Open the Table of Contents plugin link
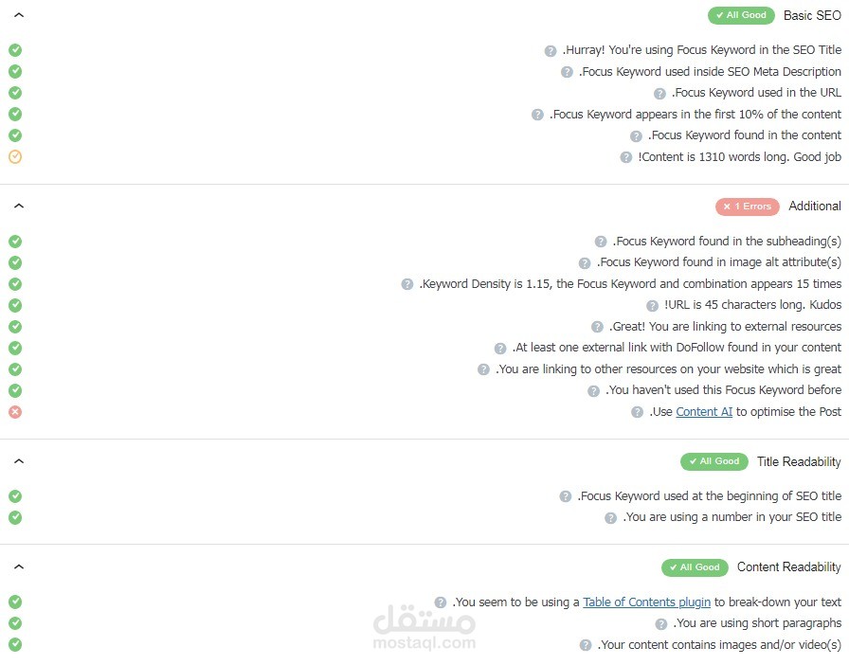The width and height of the screenshot is (849, 665). [646, 602]
